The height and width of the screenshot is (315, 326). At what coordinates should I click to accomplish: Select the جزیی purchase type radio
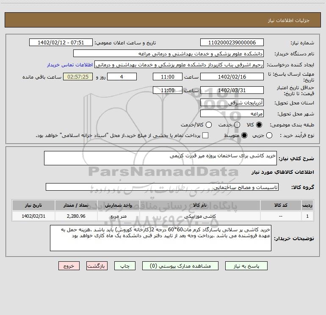pyautogui.click(x=269, y=135)
